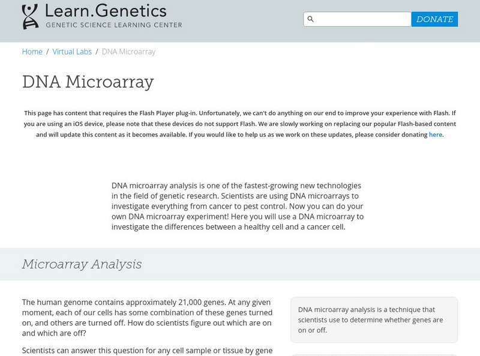Click the info box defining DNA microarray analysis
This screenshot has width=480, height=356.
point(374,319)
